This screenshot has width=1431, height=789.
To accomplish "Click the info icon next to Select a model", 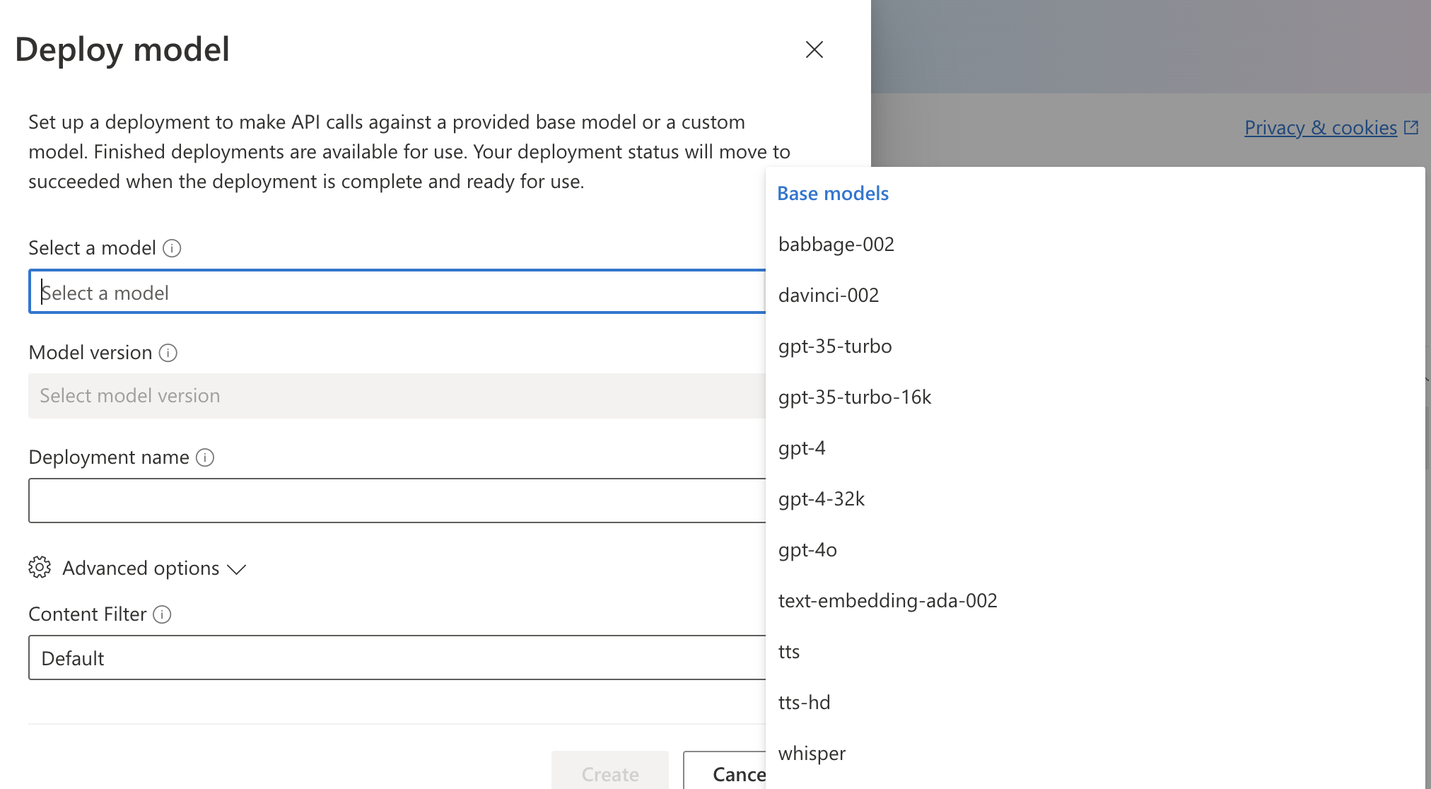I will pos(172,248).
